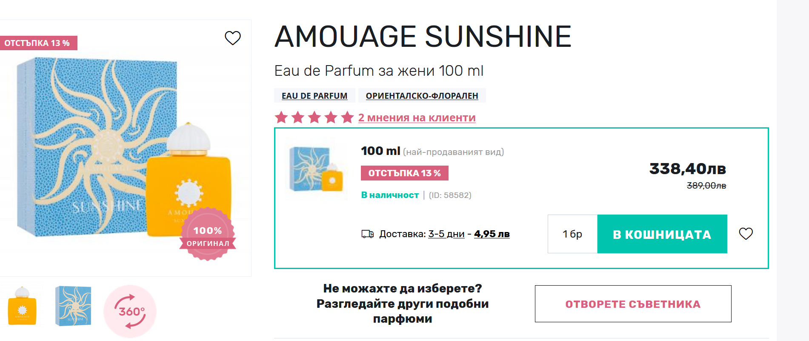Click the ОТСТЪПКА 13 % badge on image
This screenshot has height=341, width=809.
pyautogui.click(x=37, y=43)
